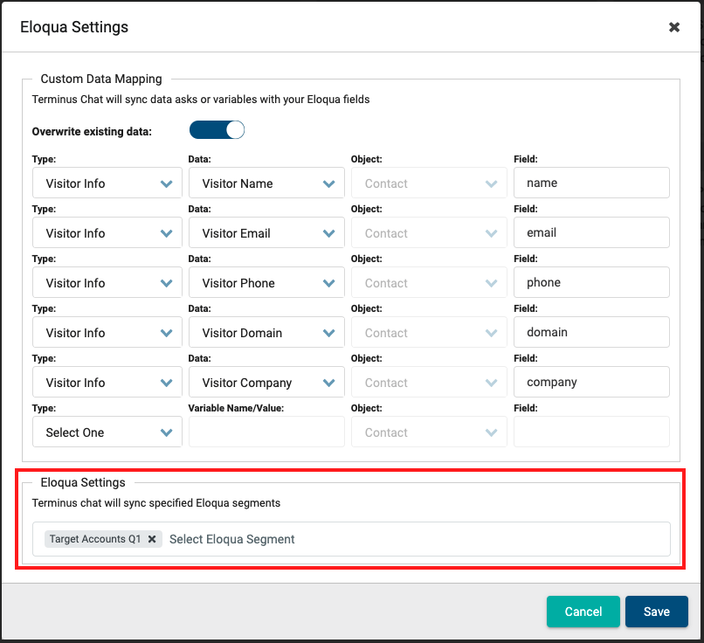Click the empty Field input in last row
704x643 pixels.
click(x=591, y=432)
